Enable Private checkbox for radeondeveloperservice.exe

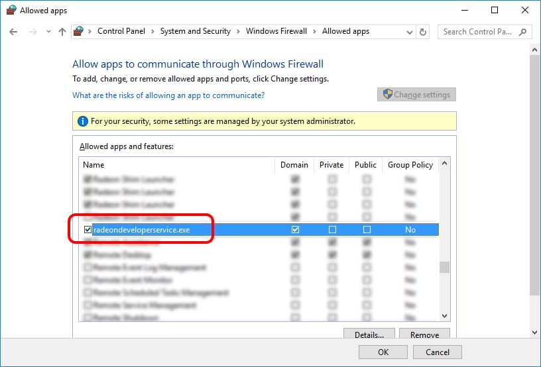pos(332,230)
